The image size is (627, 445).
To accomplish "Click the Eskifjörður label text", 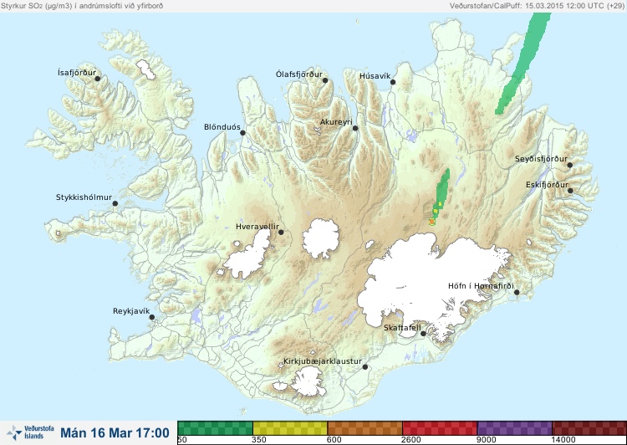I will 547,185.
